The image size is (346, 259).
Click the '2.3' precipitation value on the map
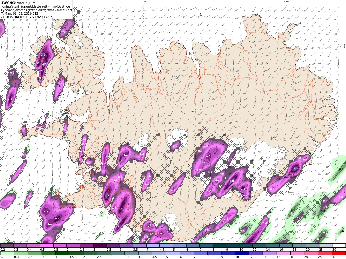[x=243, y=189]
